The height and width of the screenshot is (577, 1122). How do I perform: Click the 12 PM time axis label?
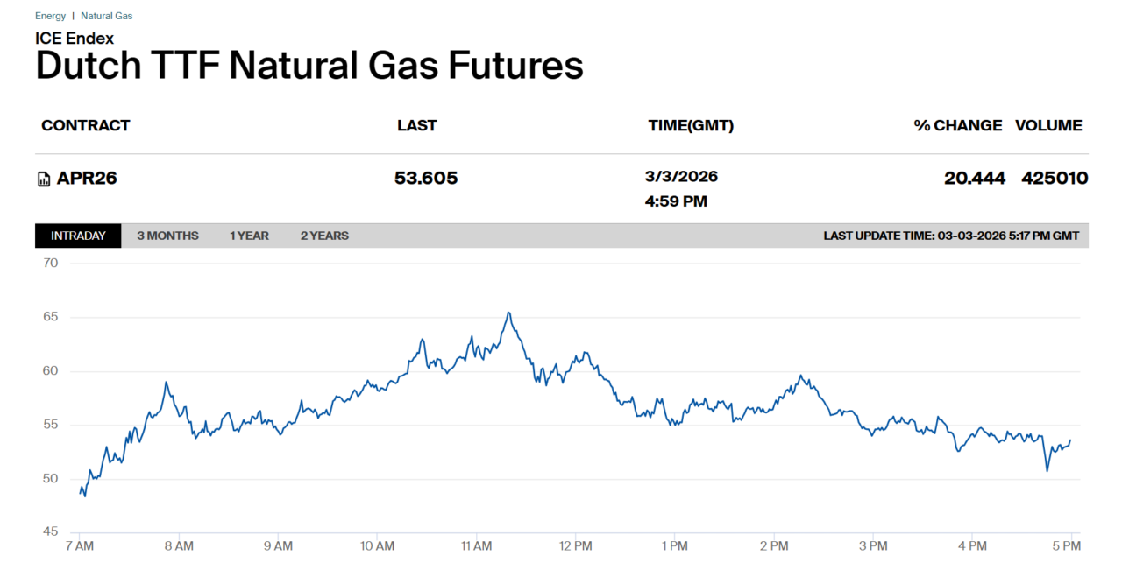tap(575, 545)
